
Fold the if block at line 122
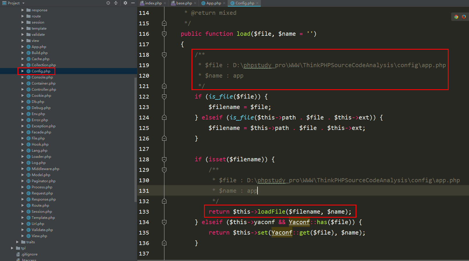coord(164,96)
